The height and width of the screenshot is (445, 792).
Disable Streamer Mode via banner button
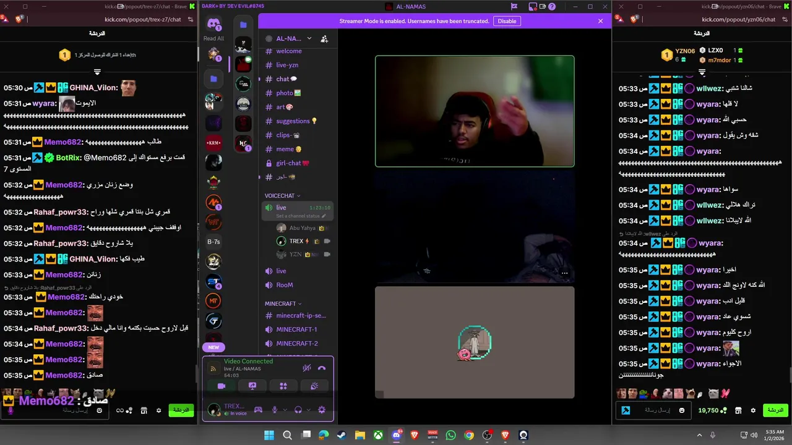coord(507,21)
